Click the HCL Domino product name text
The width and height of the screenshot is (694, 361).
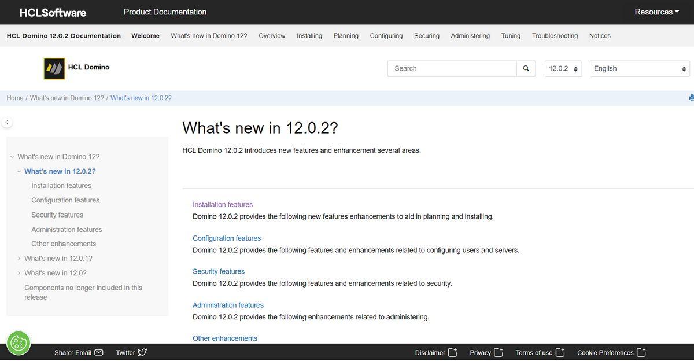88,67
